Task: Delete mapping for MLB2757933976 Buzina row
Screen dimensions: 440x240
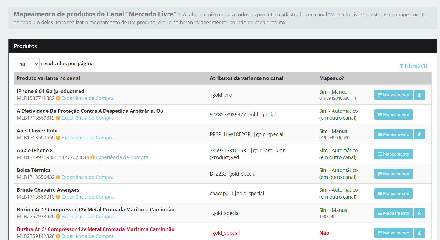Action: (x=419, y=213)
